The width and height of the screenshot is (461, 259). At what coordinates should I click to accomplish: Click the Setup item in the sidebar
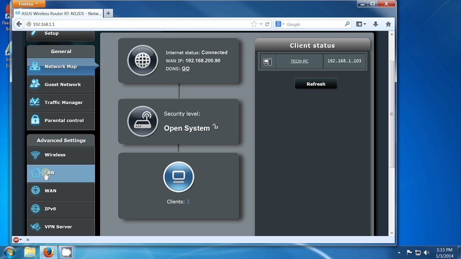[x=61, y=35]
